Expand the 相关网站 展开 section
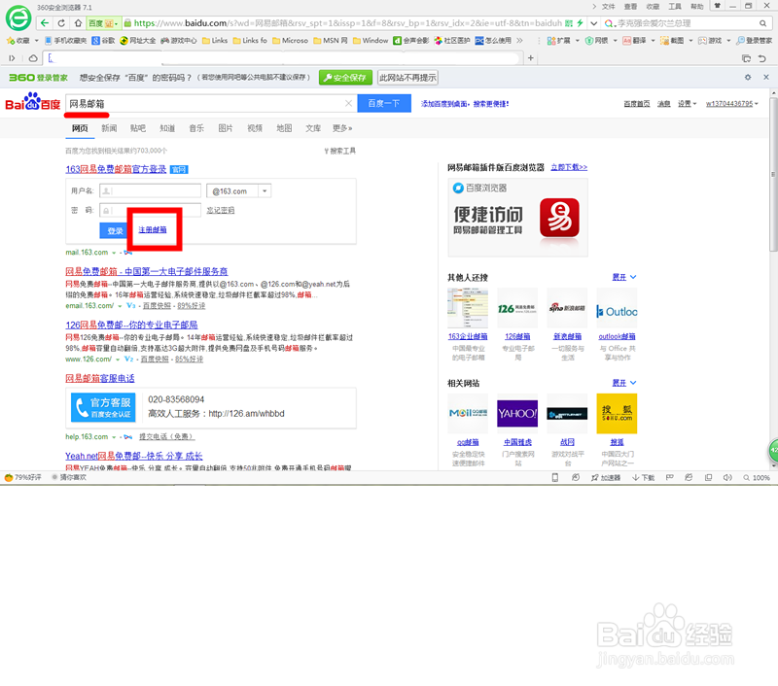 coord(623,383)
